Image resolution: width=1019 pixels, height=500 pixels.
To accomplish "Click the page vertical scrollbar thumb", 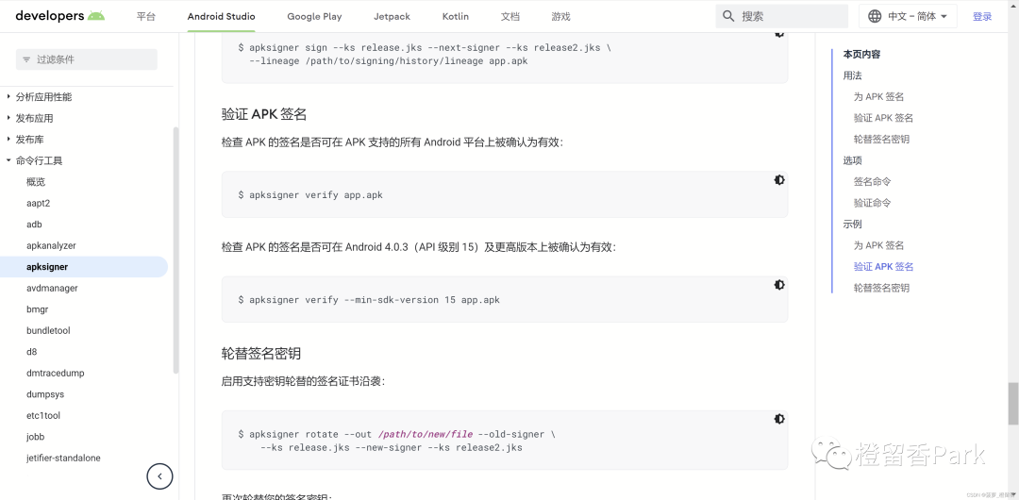I will point(1012,404).
